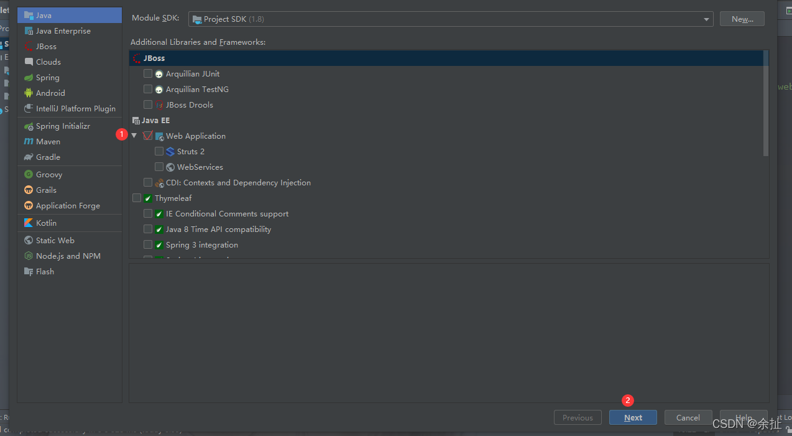Viewport: 792px width, 436px height.
Task: Select the Clouds project type icon
Action: click(29, 62)
